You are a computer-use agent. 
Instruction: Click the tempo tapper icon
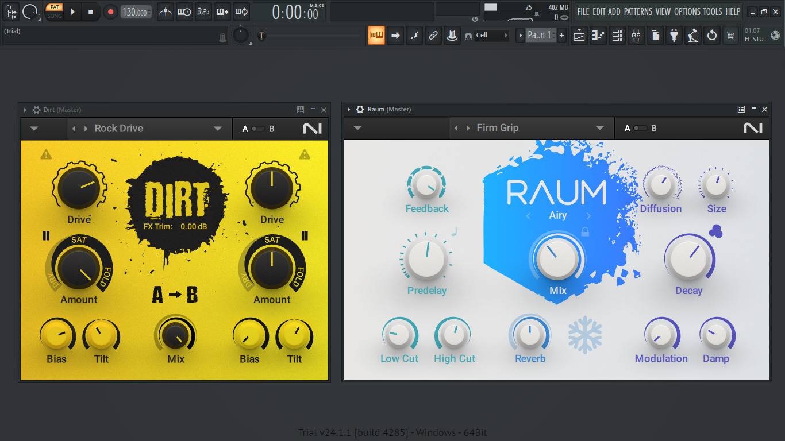tap(693, 35)
